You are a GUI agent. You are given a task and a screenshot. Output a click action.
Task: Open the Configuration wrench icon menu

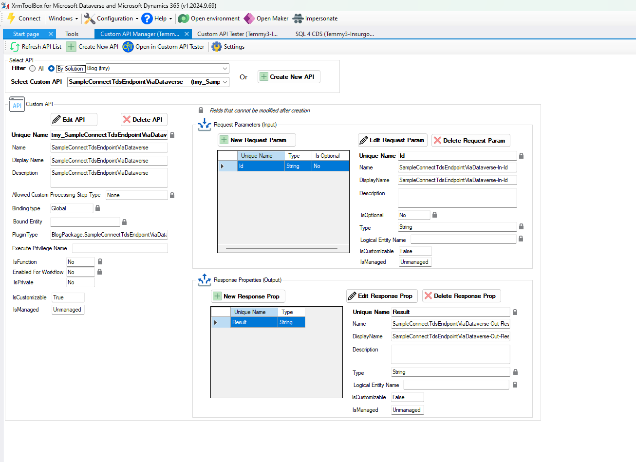click(x=89, y=18)
